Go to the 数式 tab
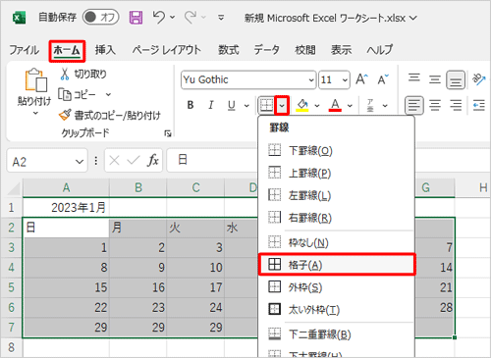 click(229, 50)
